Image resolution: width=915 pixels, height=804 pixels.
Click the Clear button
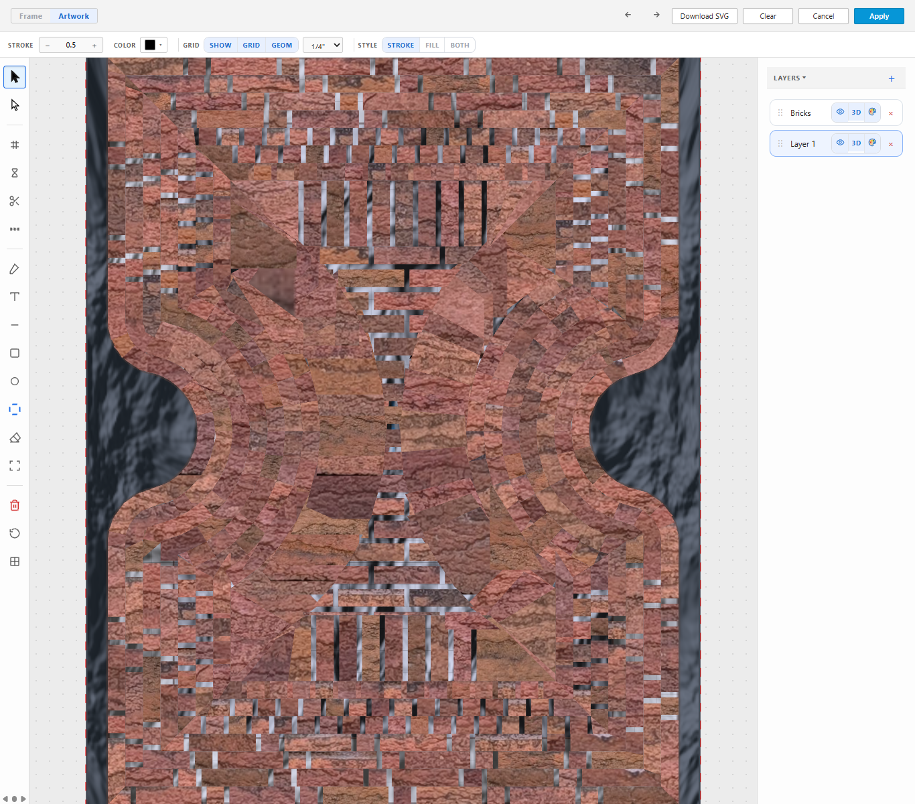pyautogui.click(x=768, y=16)
